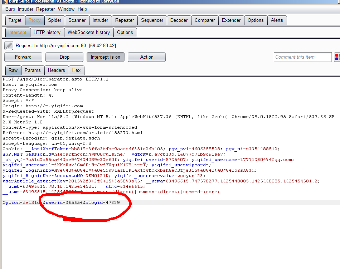The width and height of the screenshot is (340, 269).
Task: Open the Help menu
Action: [82, 9]
